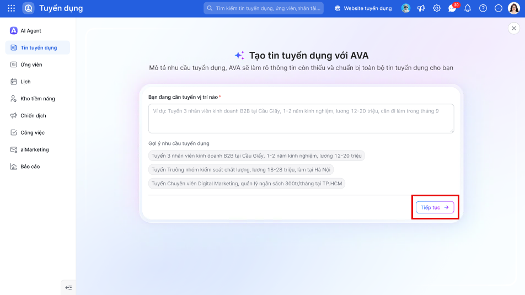This screenshot has height=295, width=525.
Task: Click the AVA assistant avatar icon
Action: (406, 8)
